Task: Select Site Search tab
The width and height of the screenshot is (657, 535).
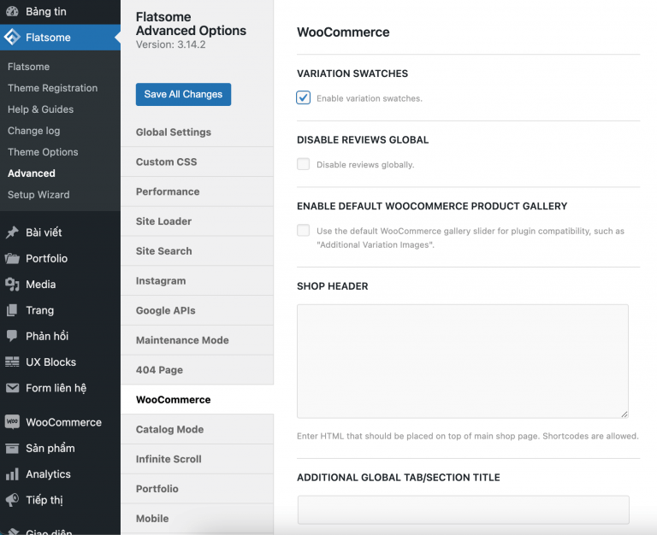Action: tap(197, 251)
